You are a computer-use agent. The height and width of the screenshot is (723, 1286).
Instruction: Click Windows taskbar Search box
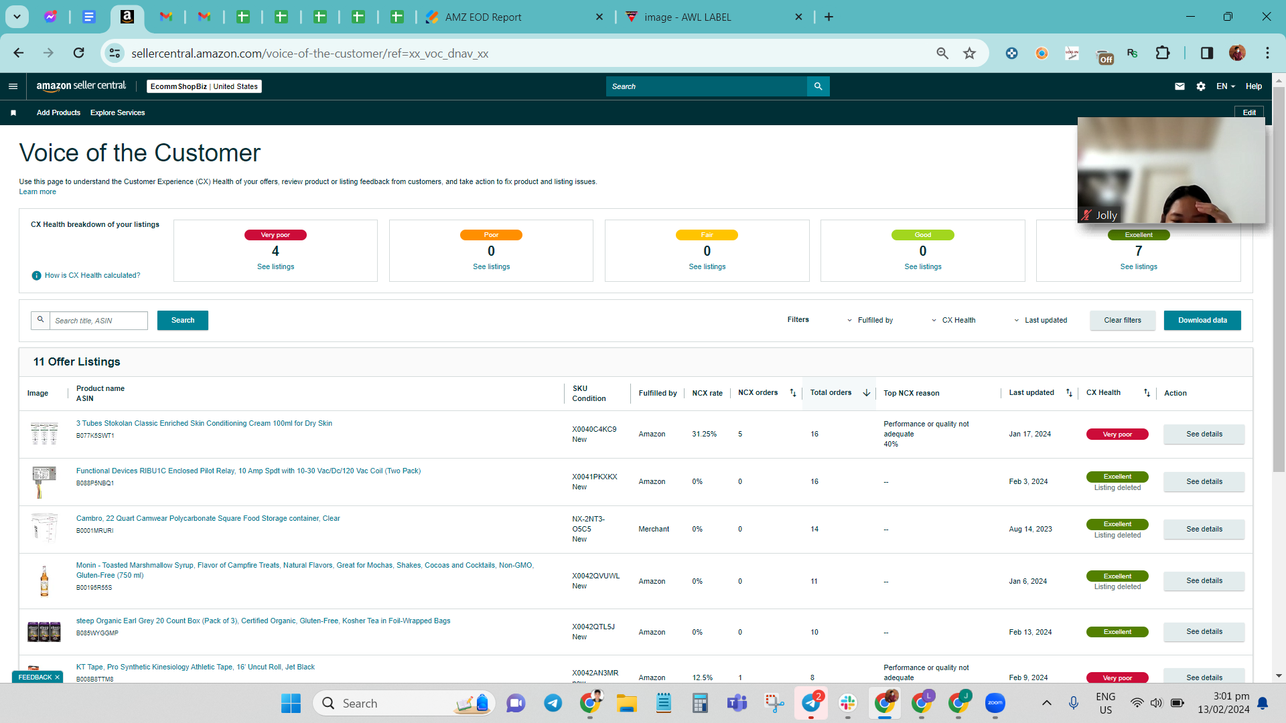404,704
